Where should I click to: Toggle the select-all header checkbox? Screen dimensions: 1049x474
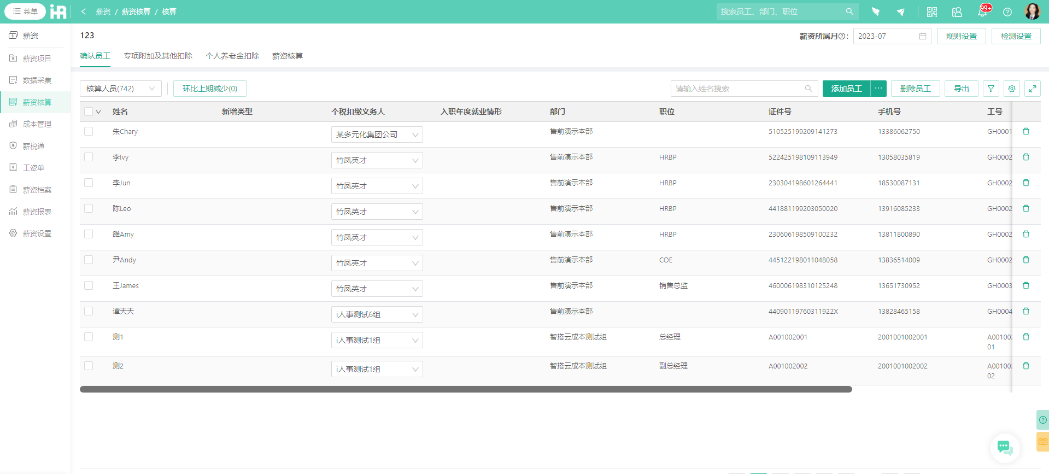[x=89, y=112]
